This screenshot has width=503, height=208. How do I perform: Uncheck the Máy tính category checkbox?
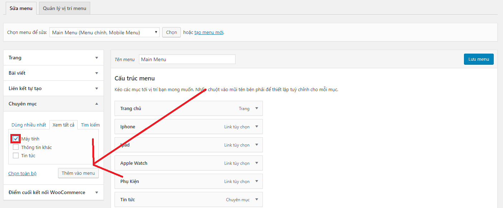point(16,139)
